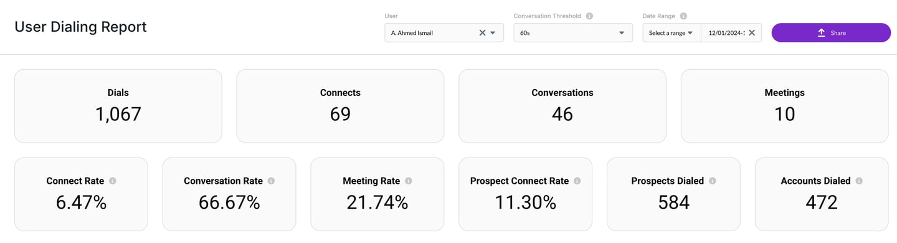Click the Accounts Dialed info icon
897x243 pixels.
(x=859, y=181)
